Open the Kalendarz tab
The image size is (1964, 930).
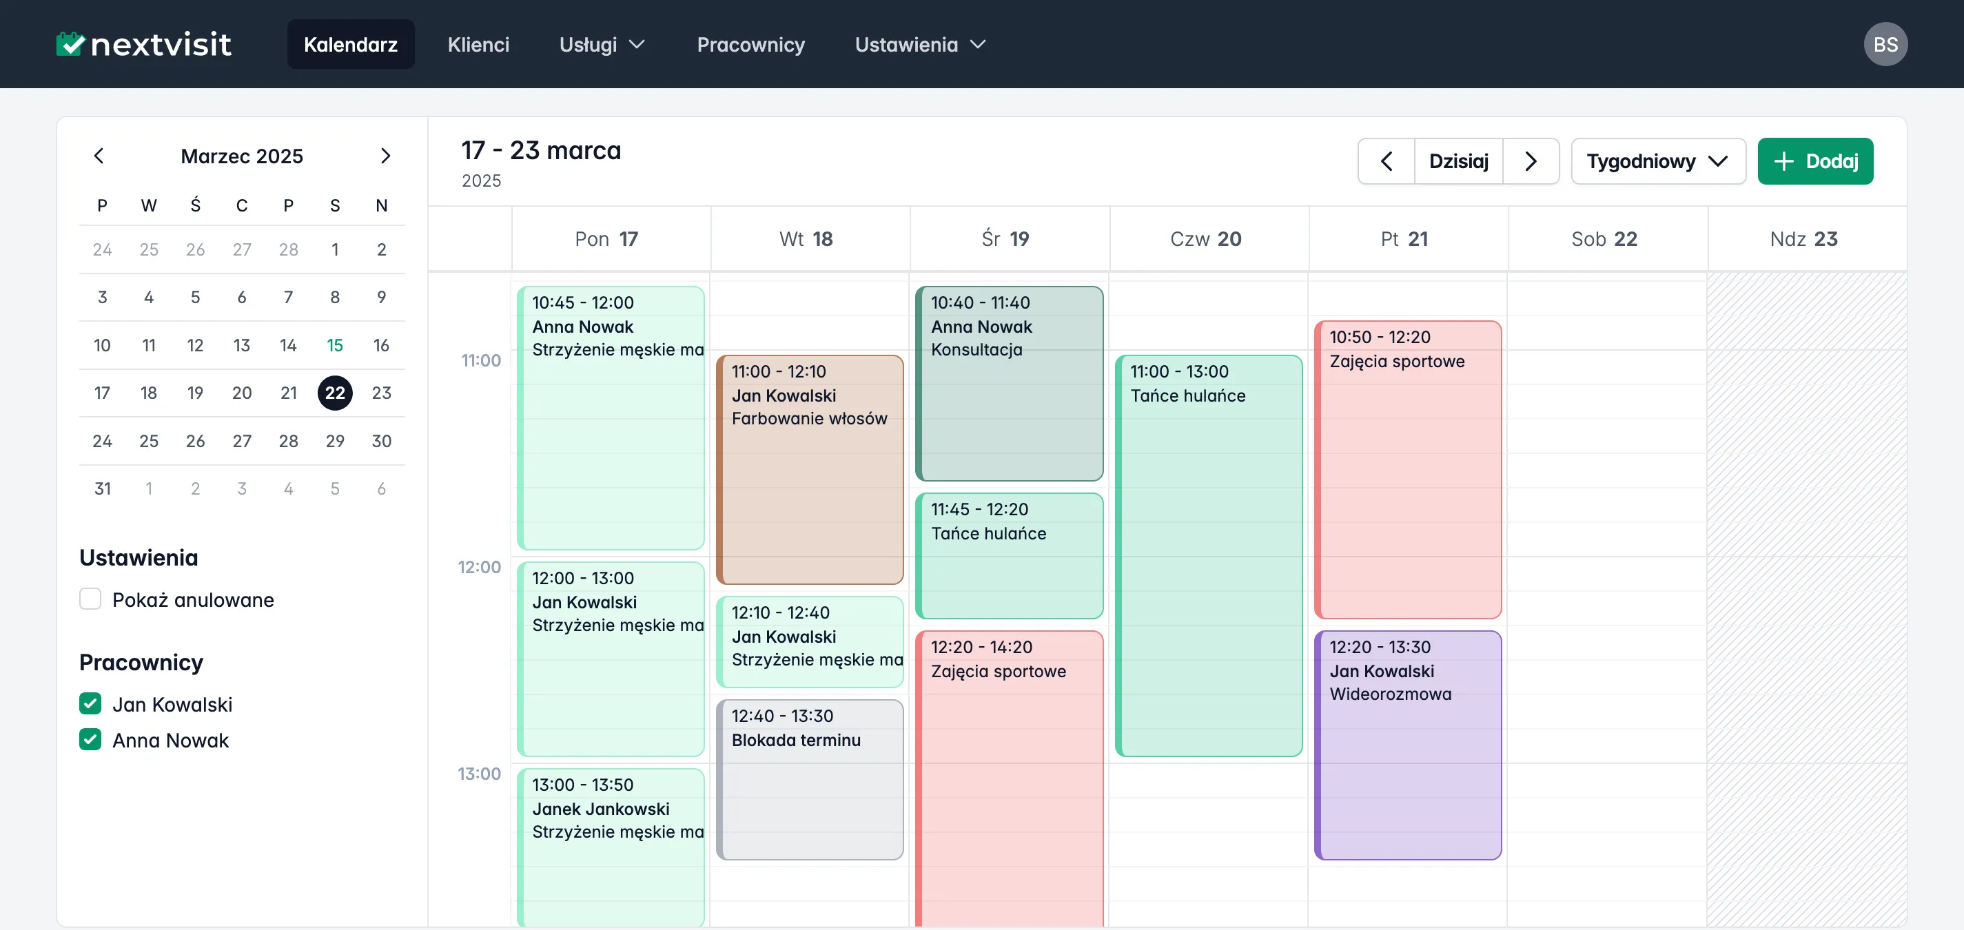pos(351,44)
